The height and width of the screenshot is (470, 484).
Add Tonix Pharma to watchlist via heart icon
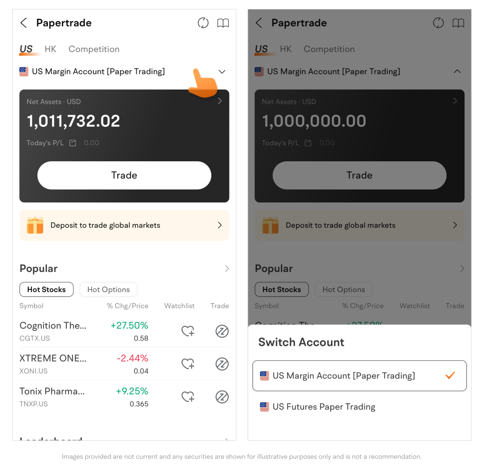click(x=188, y=397)
